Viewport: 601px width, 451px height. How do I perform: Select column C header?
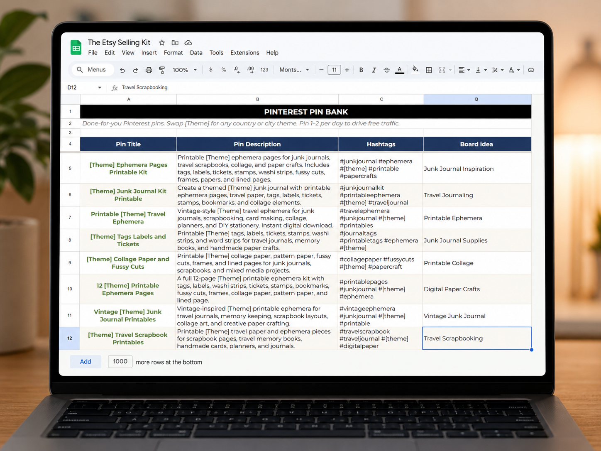point(381,99)
